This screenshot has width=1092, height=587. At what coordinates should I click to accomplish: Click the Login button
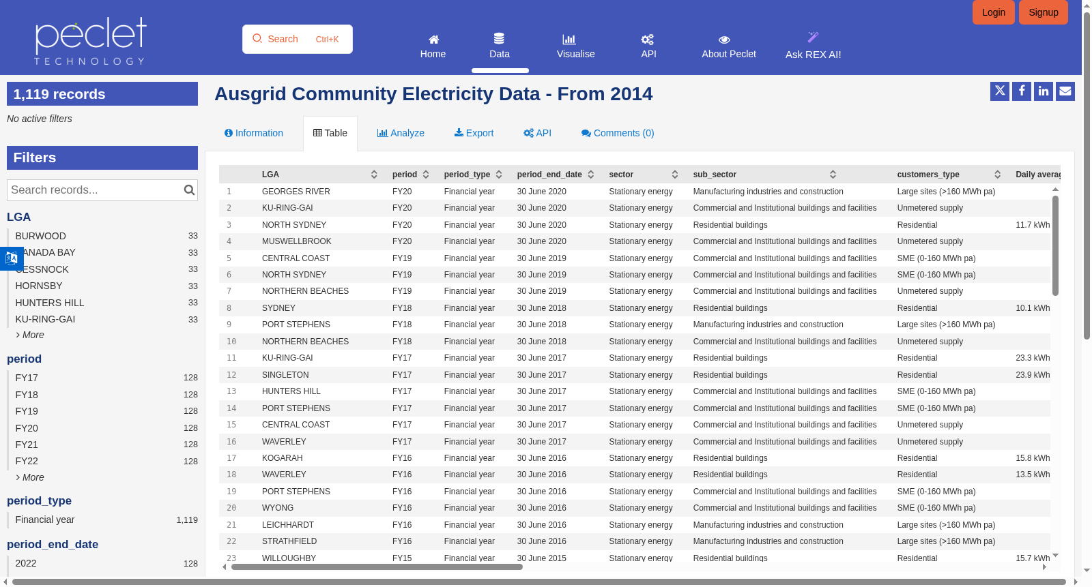pyautogui.click(x=994, y=12)
